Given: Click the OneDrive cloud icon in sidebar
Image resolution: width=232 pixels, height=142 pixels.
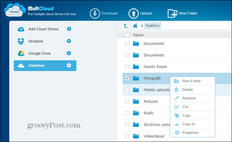Looking at the screenshot, I should coord(21,66).
